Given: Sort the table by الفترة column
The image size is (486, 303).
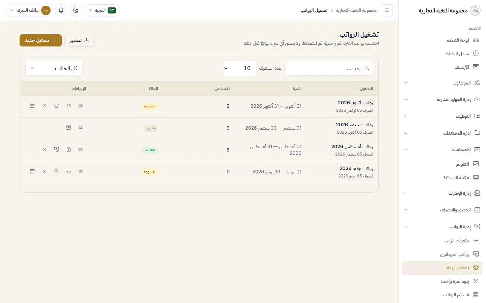Looking at the screenshot, I should coord(294,89).
